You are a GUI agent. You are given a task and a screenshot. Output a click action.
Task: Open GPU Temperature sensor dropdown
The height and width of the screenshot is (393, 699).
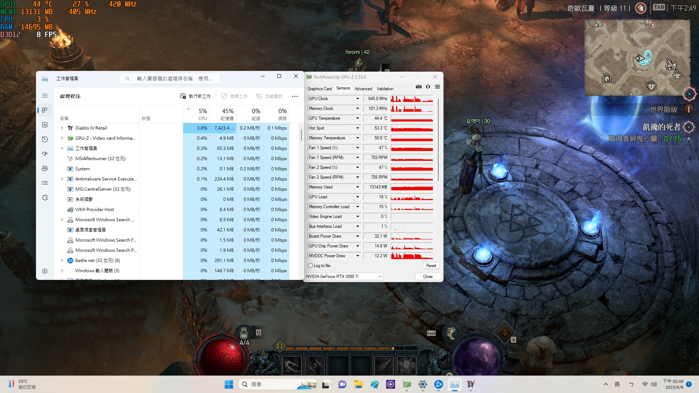[358, 118]
